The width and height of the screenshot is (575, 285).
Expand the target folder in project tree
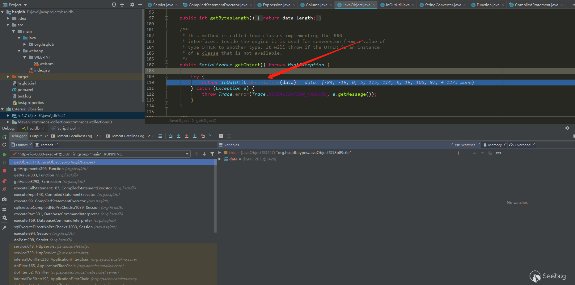[x=8, y=77]
